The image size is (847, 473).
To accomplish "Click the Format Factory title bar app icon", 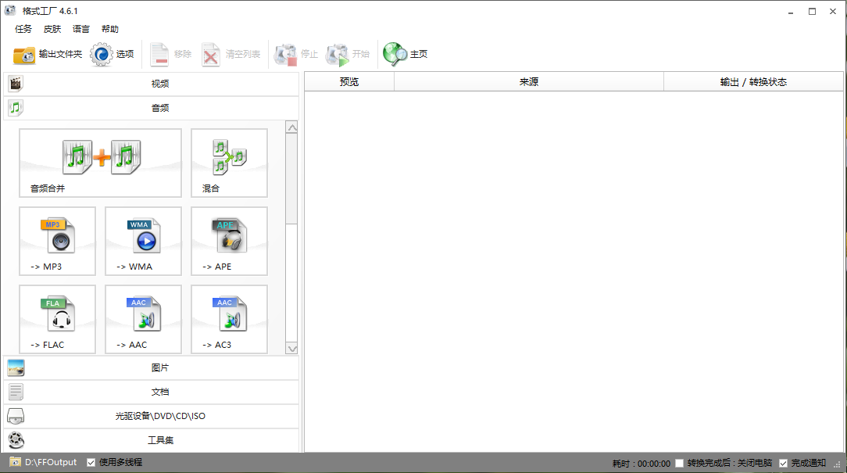I will click(x=10, y=10).
